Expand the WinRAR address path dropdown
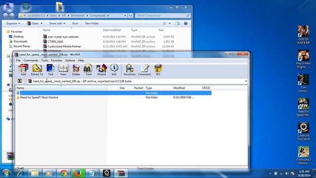This screenshot has width=316, height=178. pyautogui.click(x=246, y=81)
